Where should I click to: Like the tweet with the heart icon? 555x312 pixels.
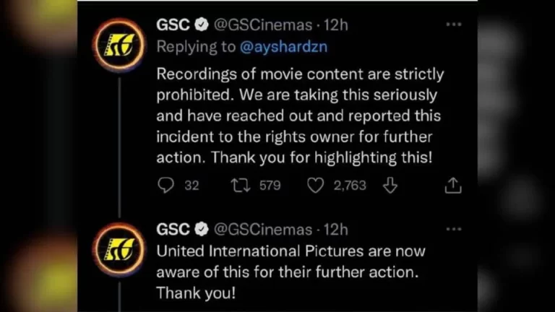pyautogui.click(x=316, y=186)
